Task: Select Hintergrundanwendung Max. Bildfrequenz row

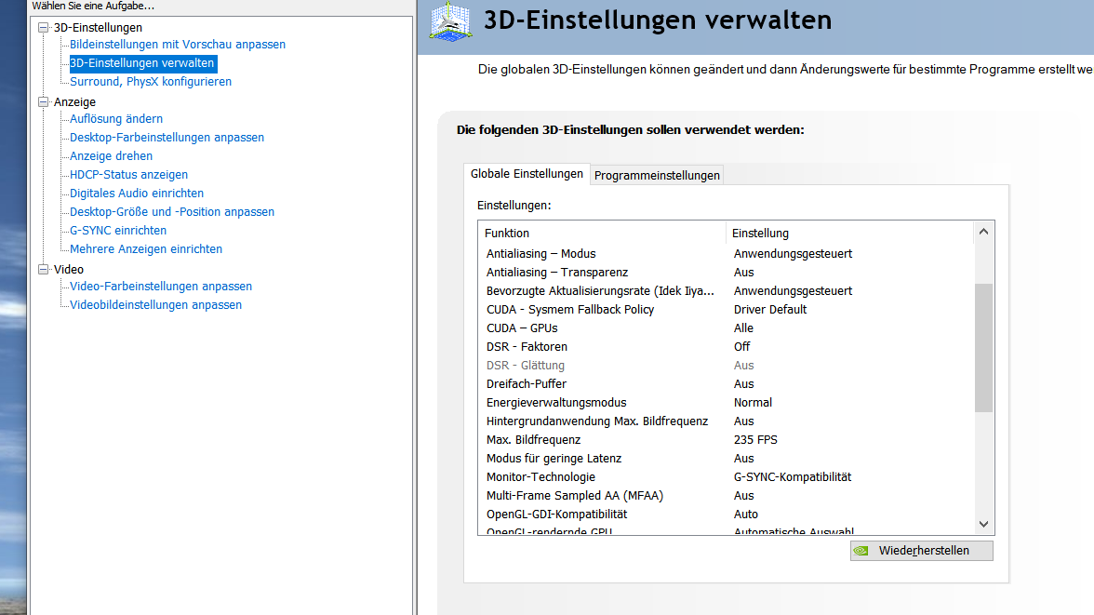Action: tap(726, 421)
